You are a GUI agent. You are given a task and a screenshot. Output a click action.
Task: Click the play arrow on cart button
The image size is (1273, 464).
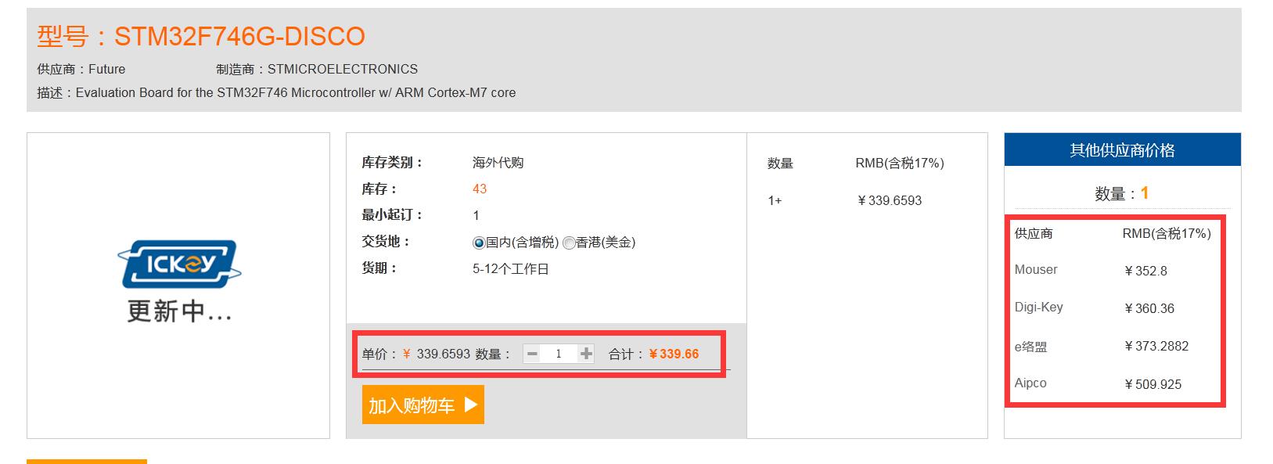470,405
